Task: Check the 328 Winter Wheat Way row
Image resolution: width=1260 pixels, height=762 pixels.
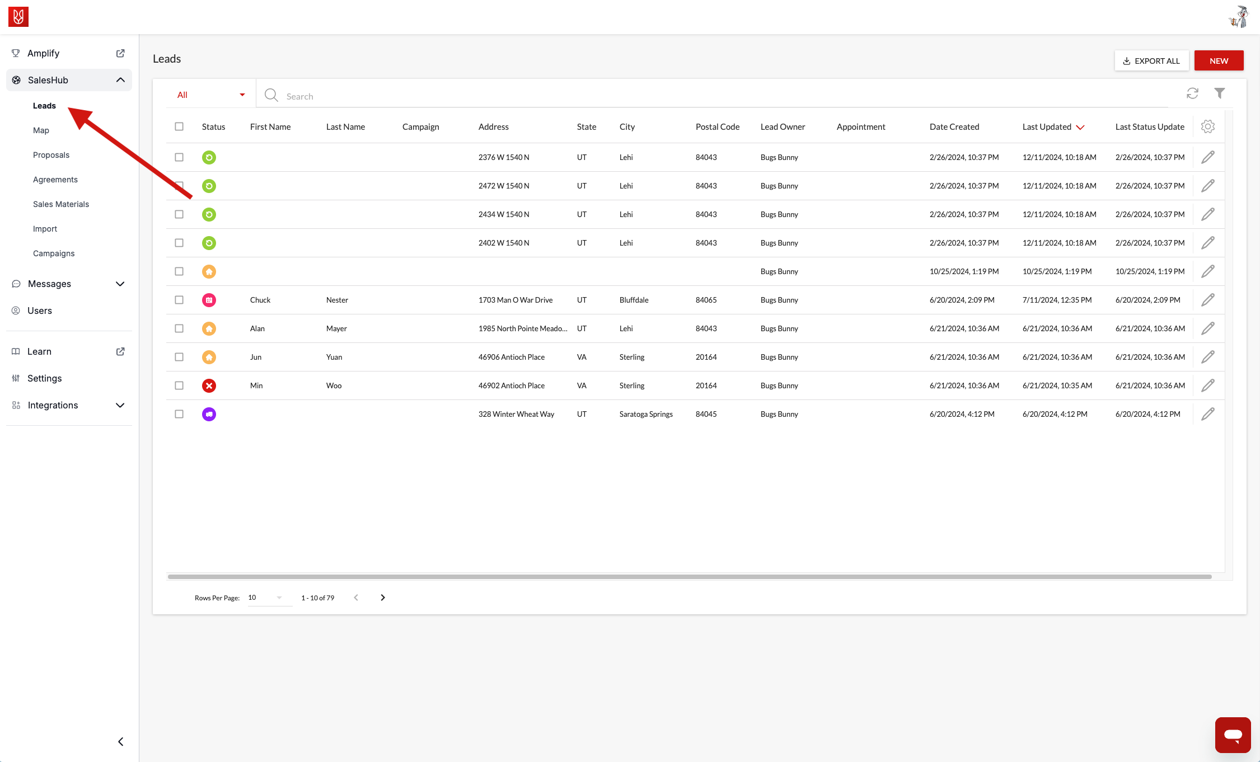Action: [179, 414]
